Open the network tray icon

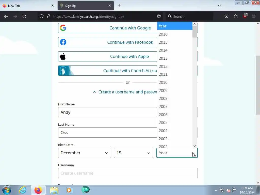tap(222, 190)
